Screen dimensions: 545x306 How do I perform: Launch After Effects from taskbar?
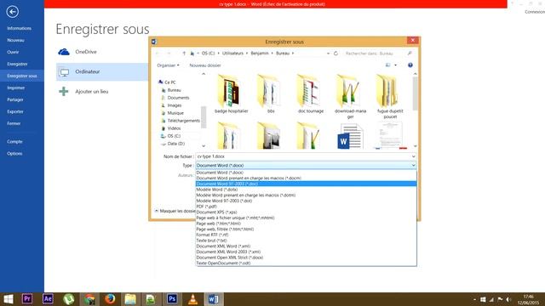(48, 299)
